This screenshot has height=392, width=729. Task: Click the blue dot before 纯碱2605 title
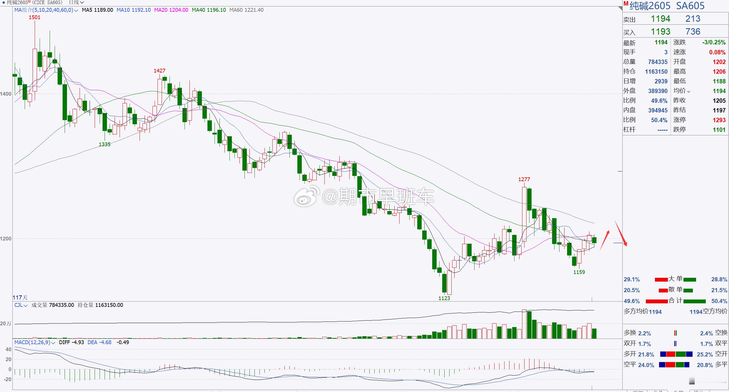point(4,2)
